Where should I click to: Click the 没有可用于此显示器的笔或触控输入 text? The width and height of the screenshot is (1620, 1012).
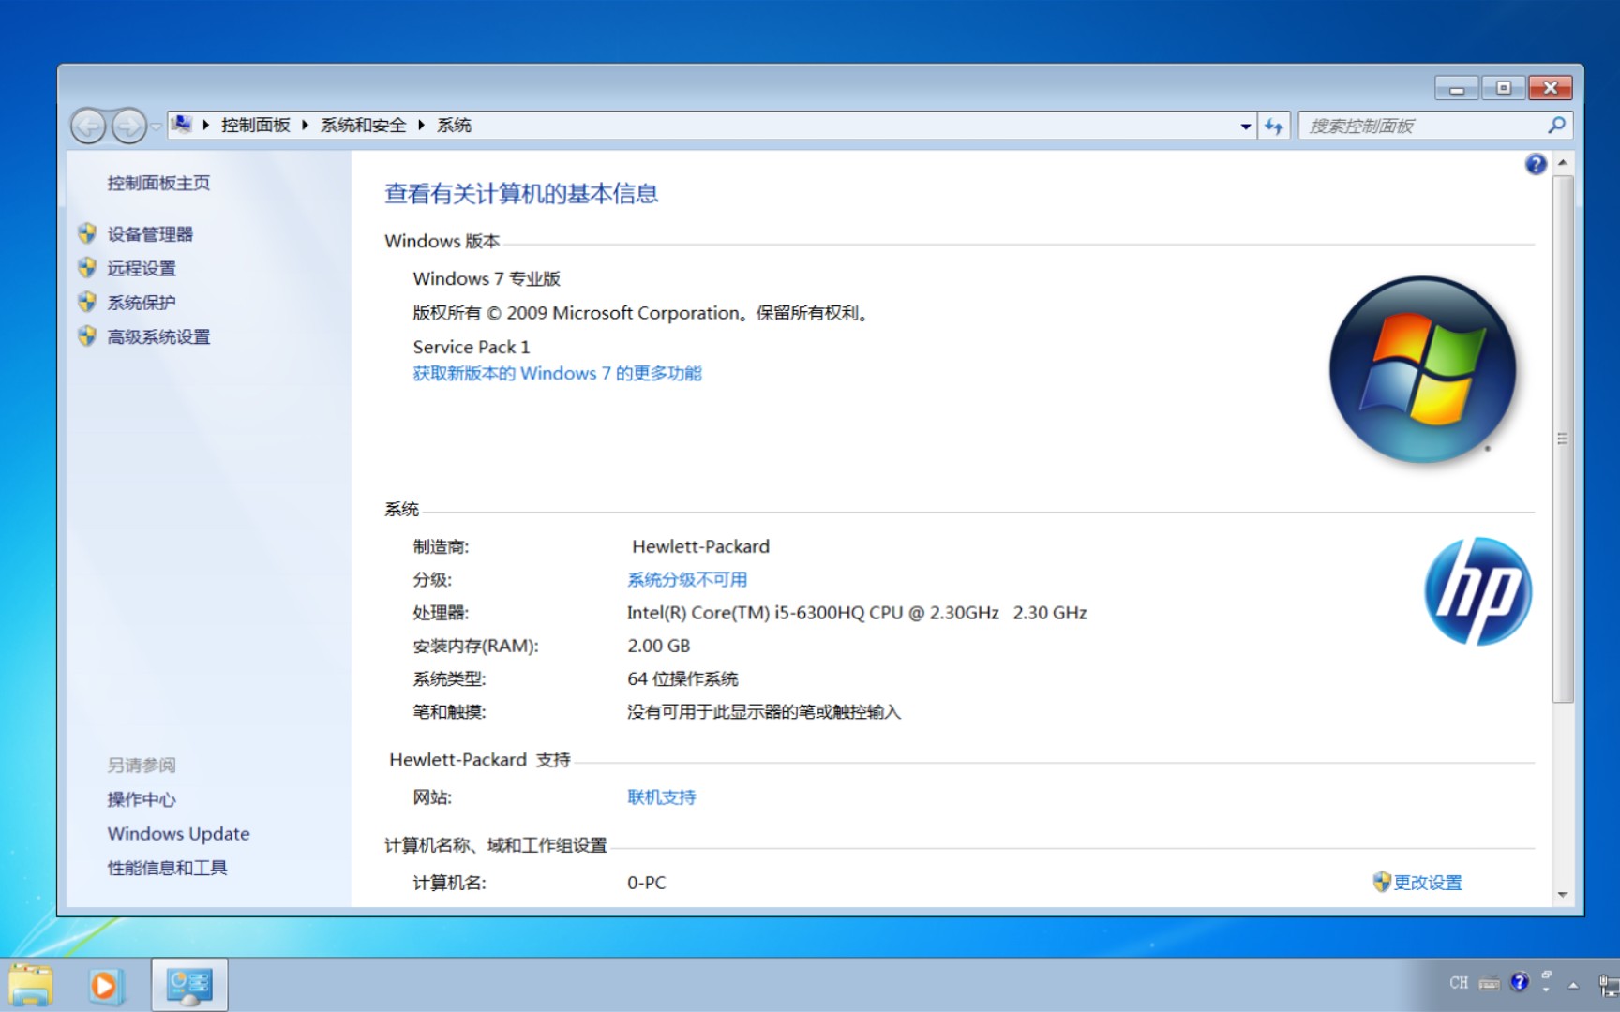point(763,712)
